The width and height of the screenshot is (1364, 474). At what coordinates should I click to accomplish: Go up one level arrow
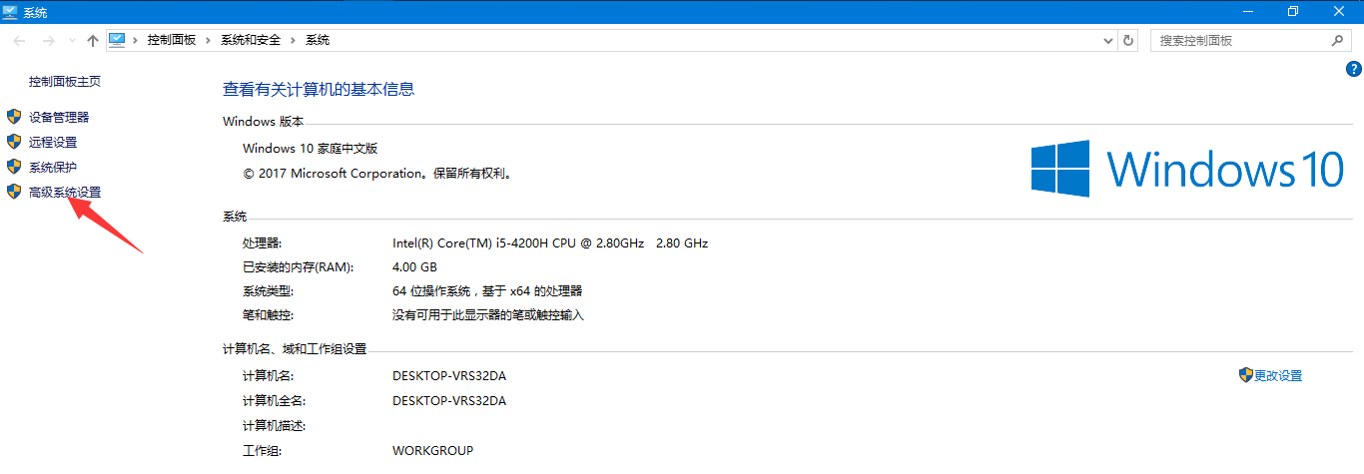tap(93, 41)
